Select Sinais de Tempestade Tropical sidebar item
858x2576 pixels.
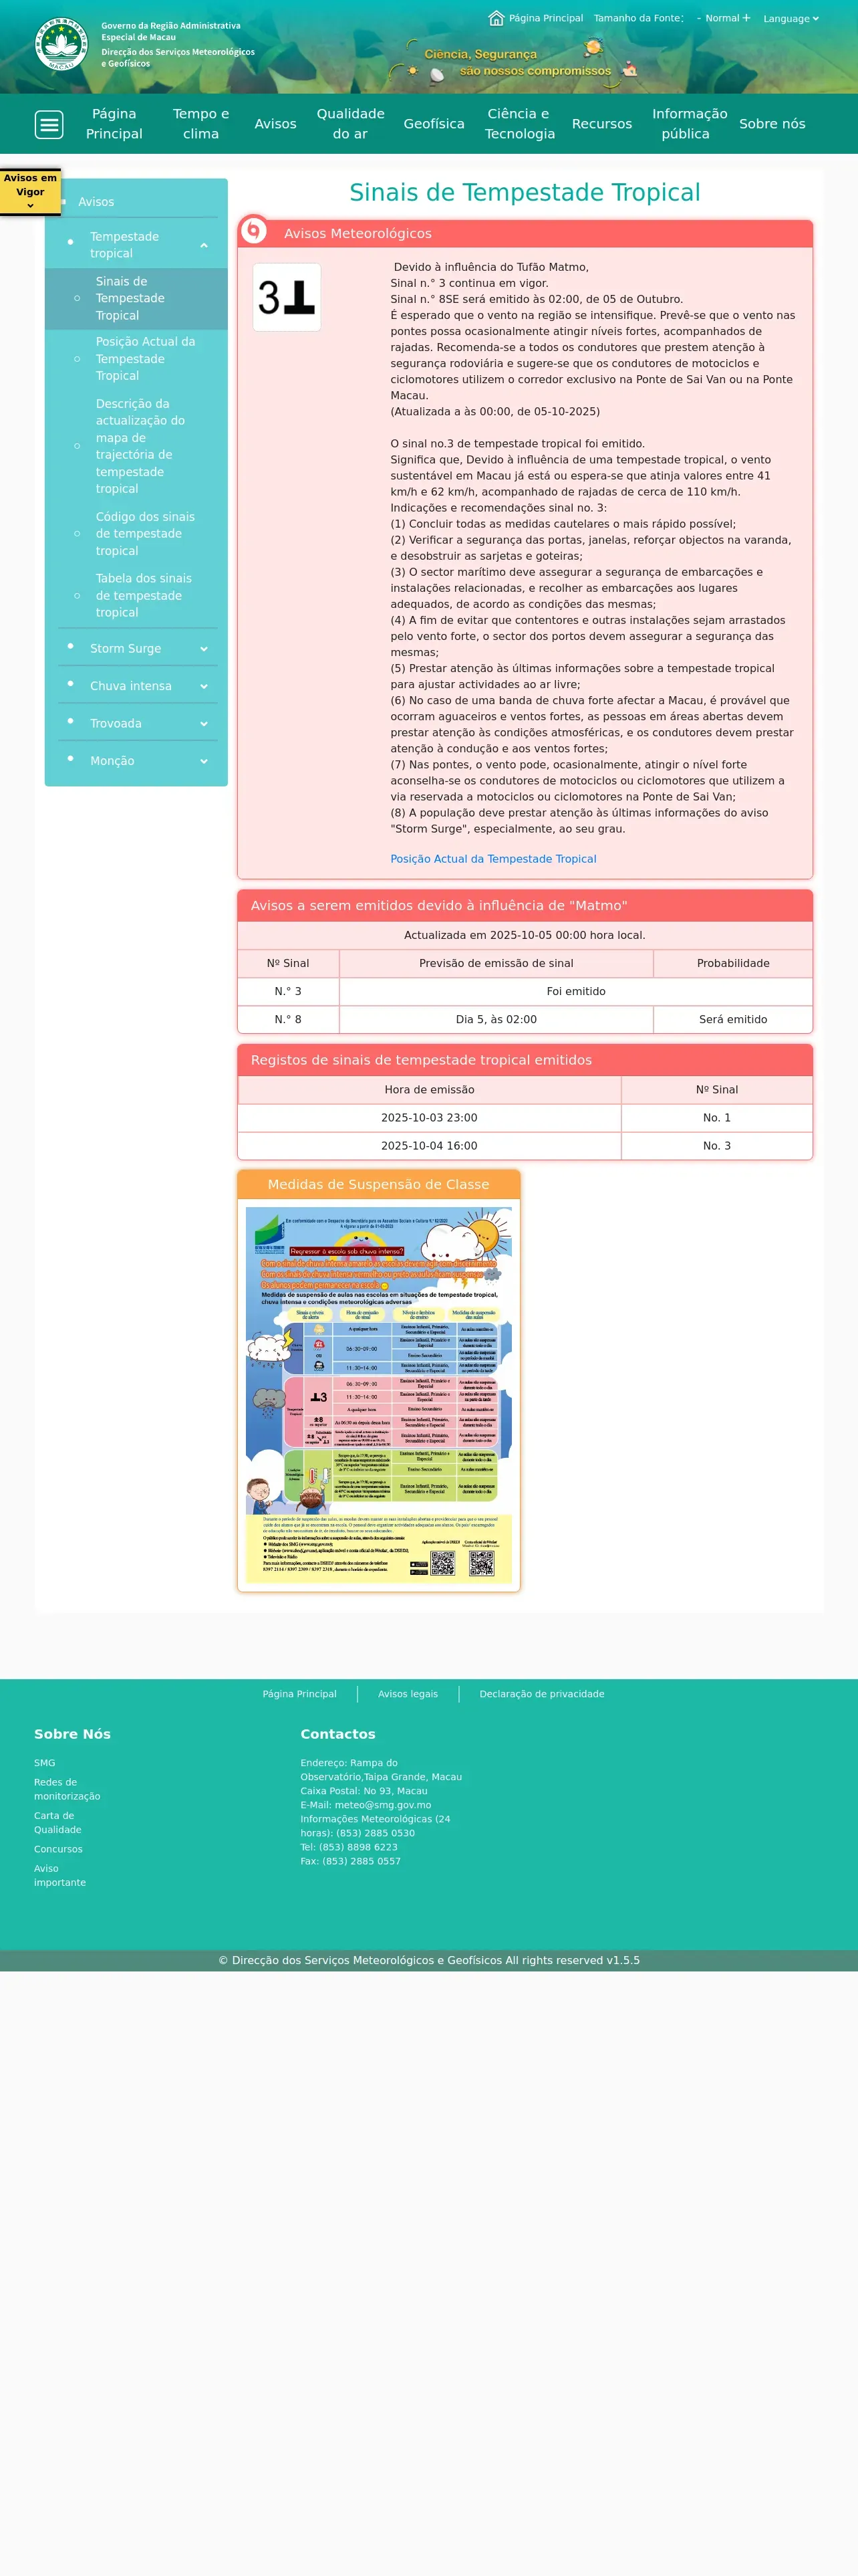coord(136,298)
